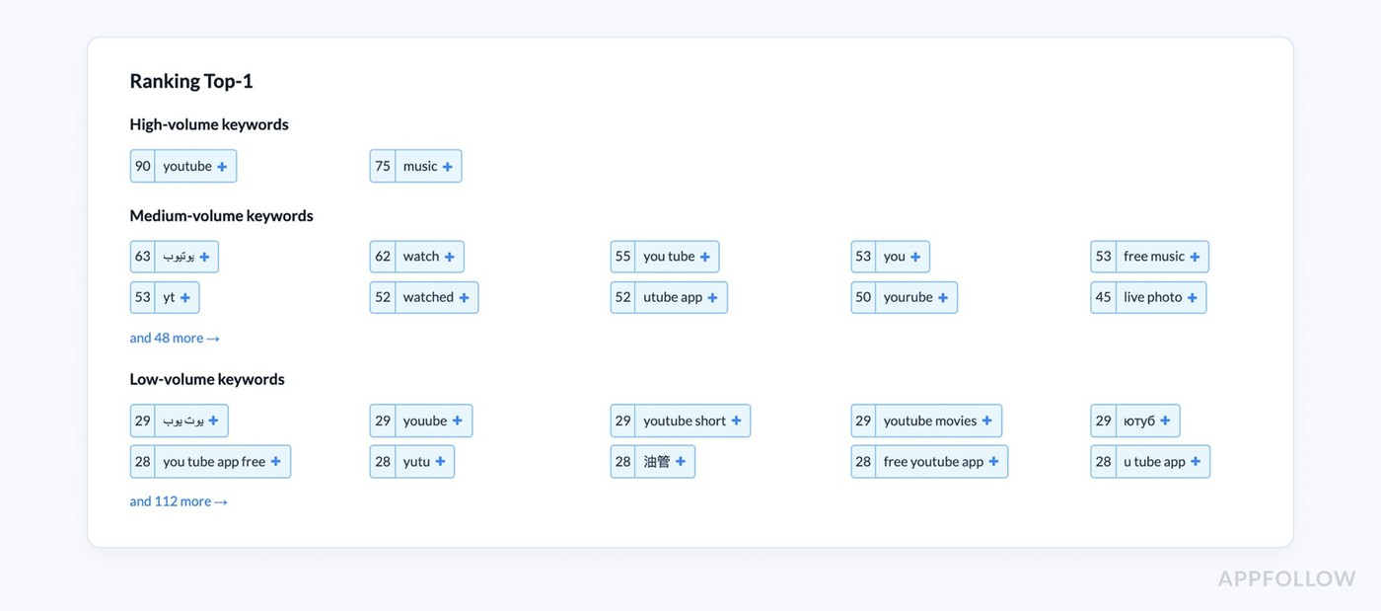Add 'u tube app' with plus icon

1196,462
